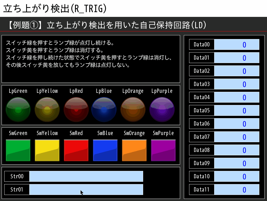Viewport: 267px width, 201px height.
Task: Click the Data10 label
Action: [202, 176]
